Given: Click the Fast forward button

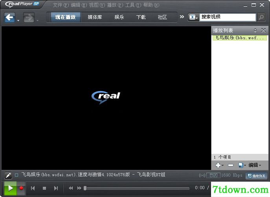Looking at the screenshot, I should coord(79,188).
